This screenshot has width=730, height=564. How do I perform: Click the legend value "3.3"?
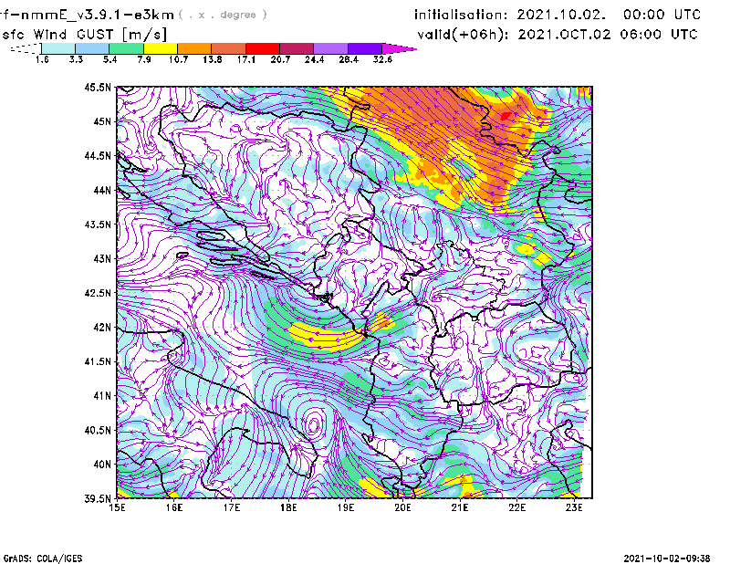(76, 59)
